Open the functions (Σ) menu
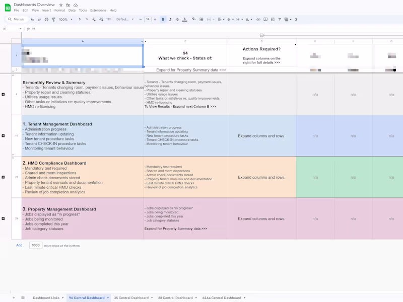403x302 pixels. pyautogui.click(x=296, y=19)
